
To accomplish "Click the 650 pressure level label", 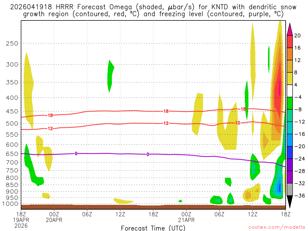I will coord(12,154).
